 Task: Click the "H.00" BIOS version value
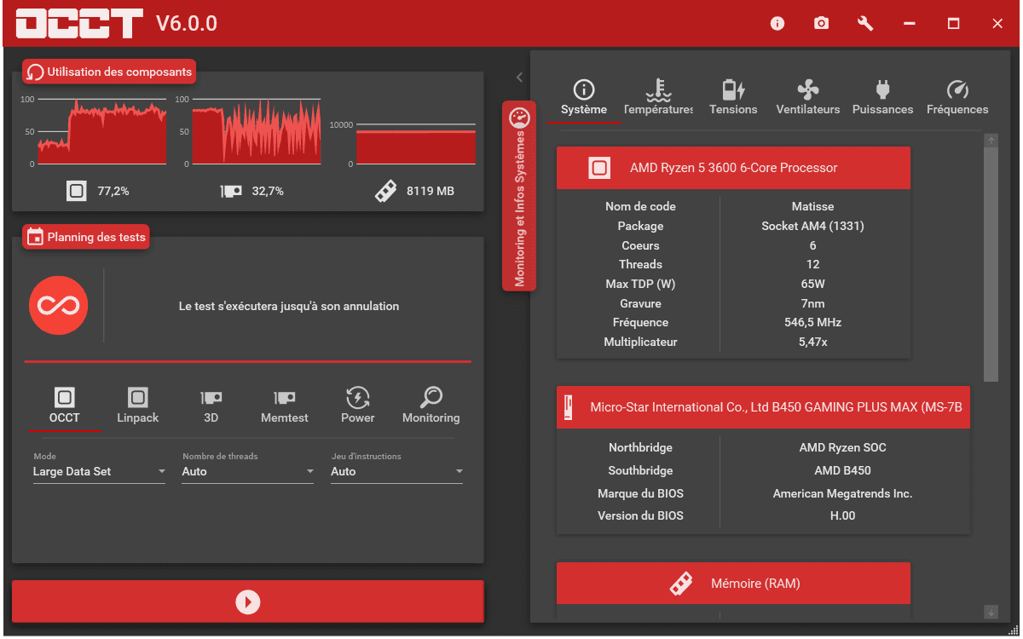[x=842, y=515]
